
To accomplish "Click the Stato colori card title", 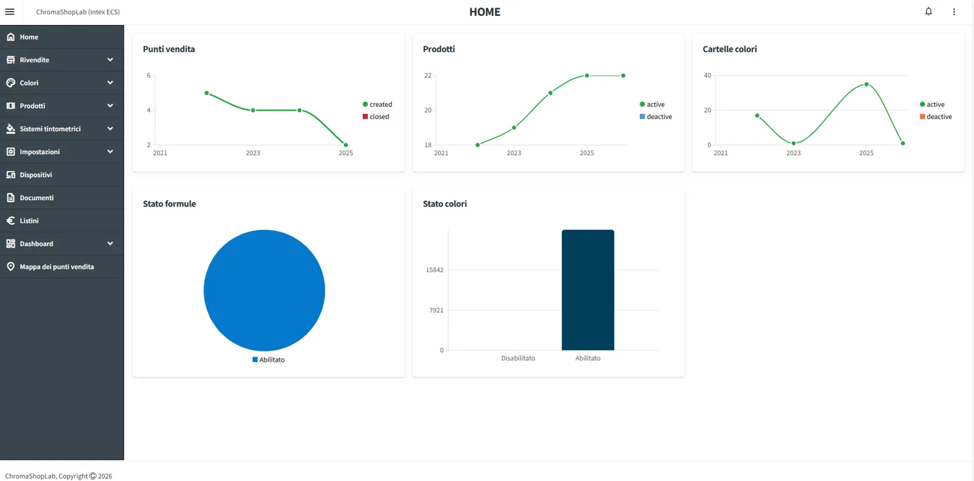I will click(444, 204).
